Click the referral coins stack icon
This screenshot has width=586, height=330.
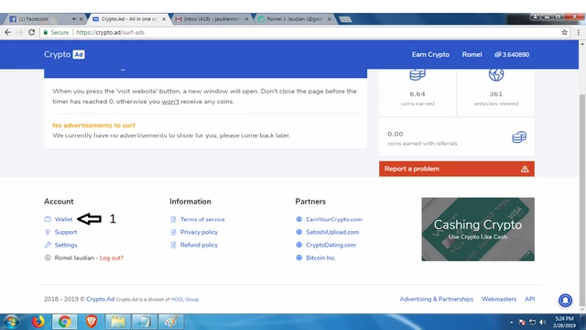point(519,137)
